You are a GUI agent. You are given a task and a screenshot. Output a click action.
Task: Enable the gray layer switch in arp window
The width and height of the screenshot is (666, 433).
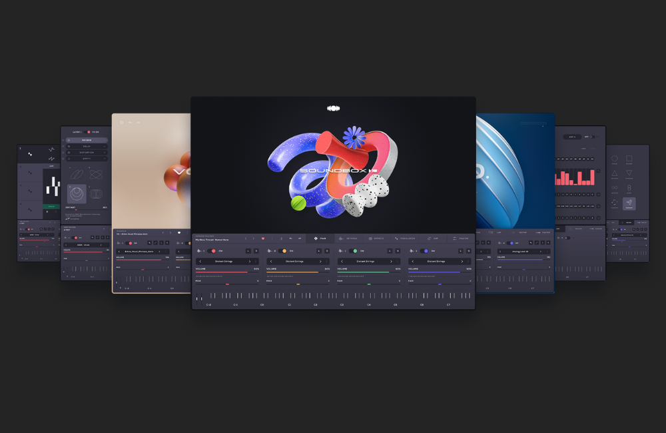567,238
